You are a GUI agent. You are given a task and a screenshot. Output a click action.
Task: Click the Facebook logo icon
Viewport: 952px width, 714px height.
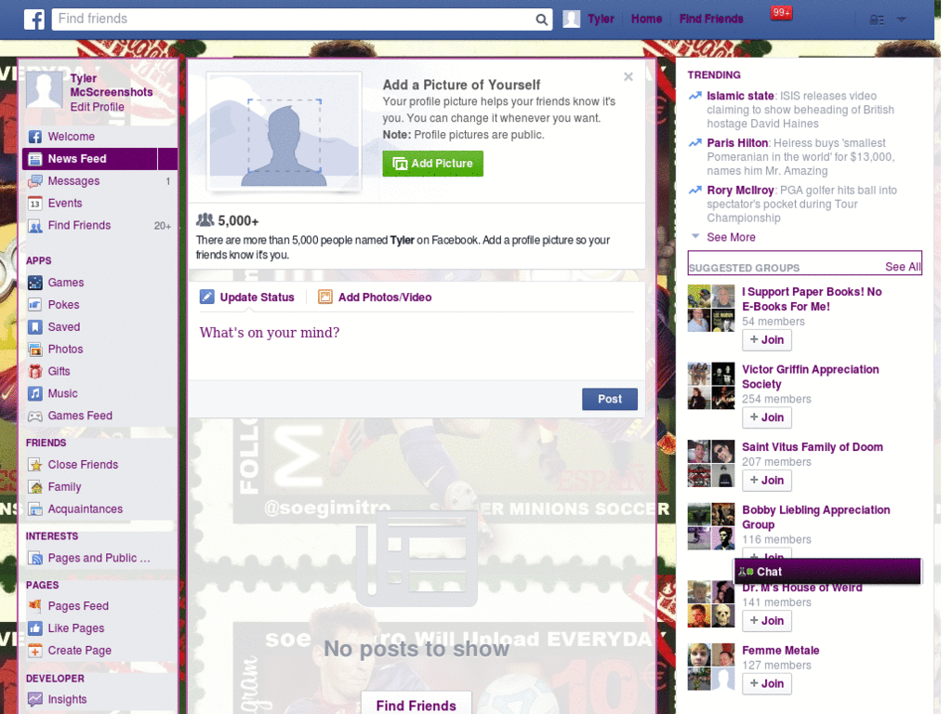coord(34,20)
